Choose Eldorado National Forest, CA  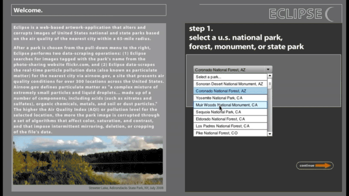click(x=230, y=119)
